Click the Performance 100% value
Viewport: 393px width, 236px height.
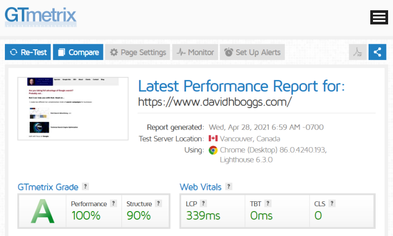click(86, 215)
